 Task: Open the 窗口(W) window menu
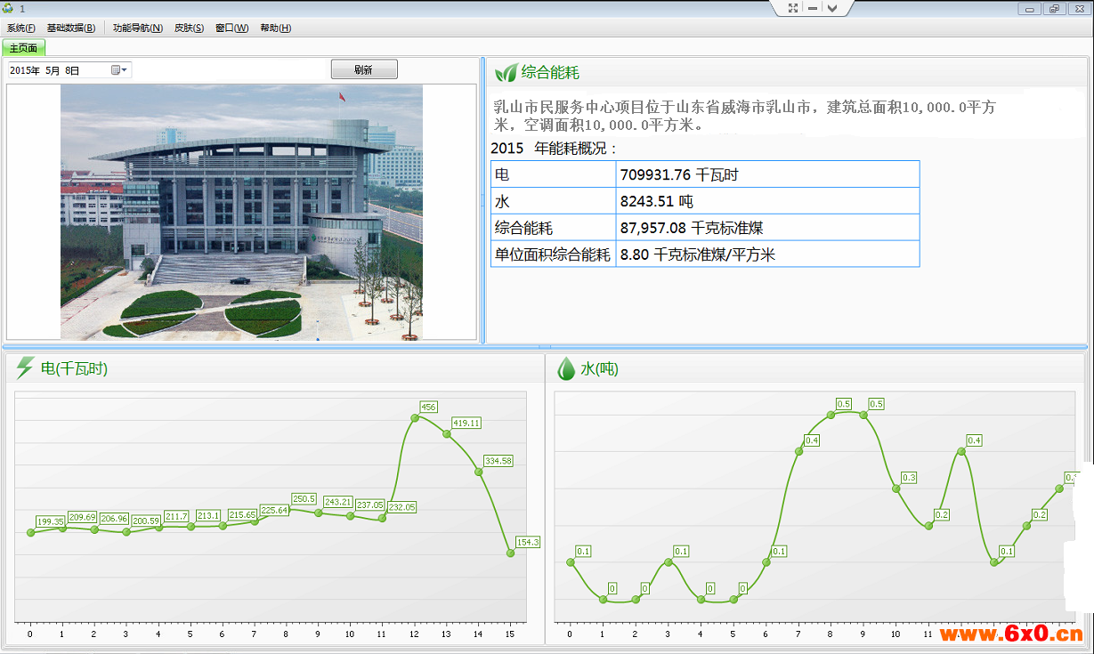click(x=231, y=28)
